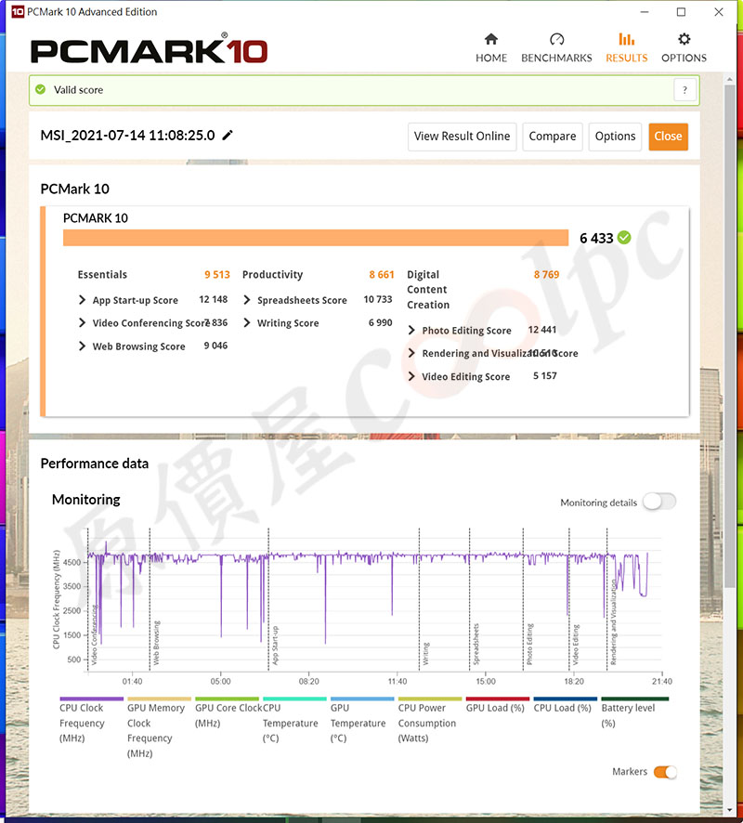Expand the Spreadsheets Score row
The height and width of the screenshot is (823, 743).
coord(247,300)
